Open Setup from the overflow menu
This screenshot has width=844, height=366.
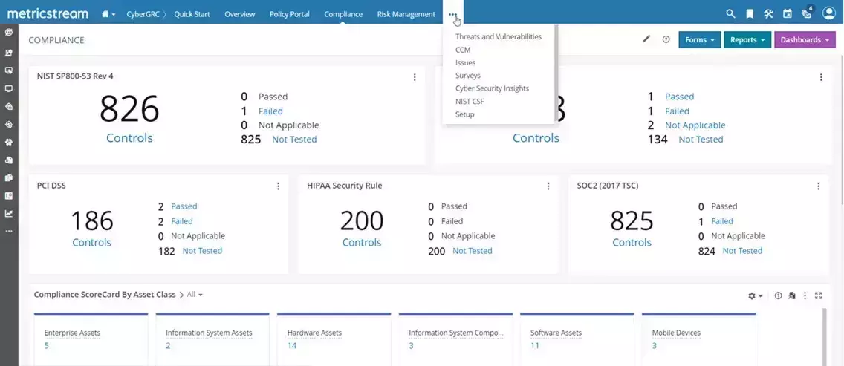pyautogui.click(x=464, y=114)
